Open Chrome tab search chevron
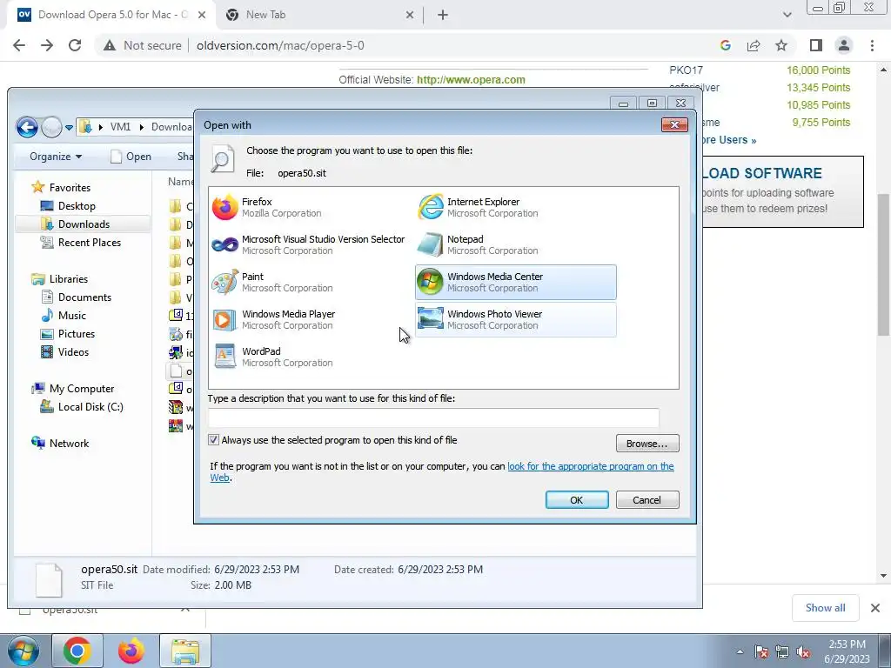 click(787, 15)
